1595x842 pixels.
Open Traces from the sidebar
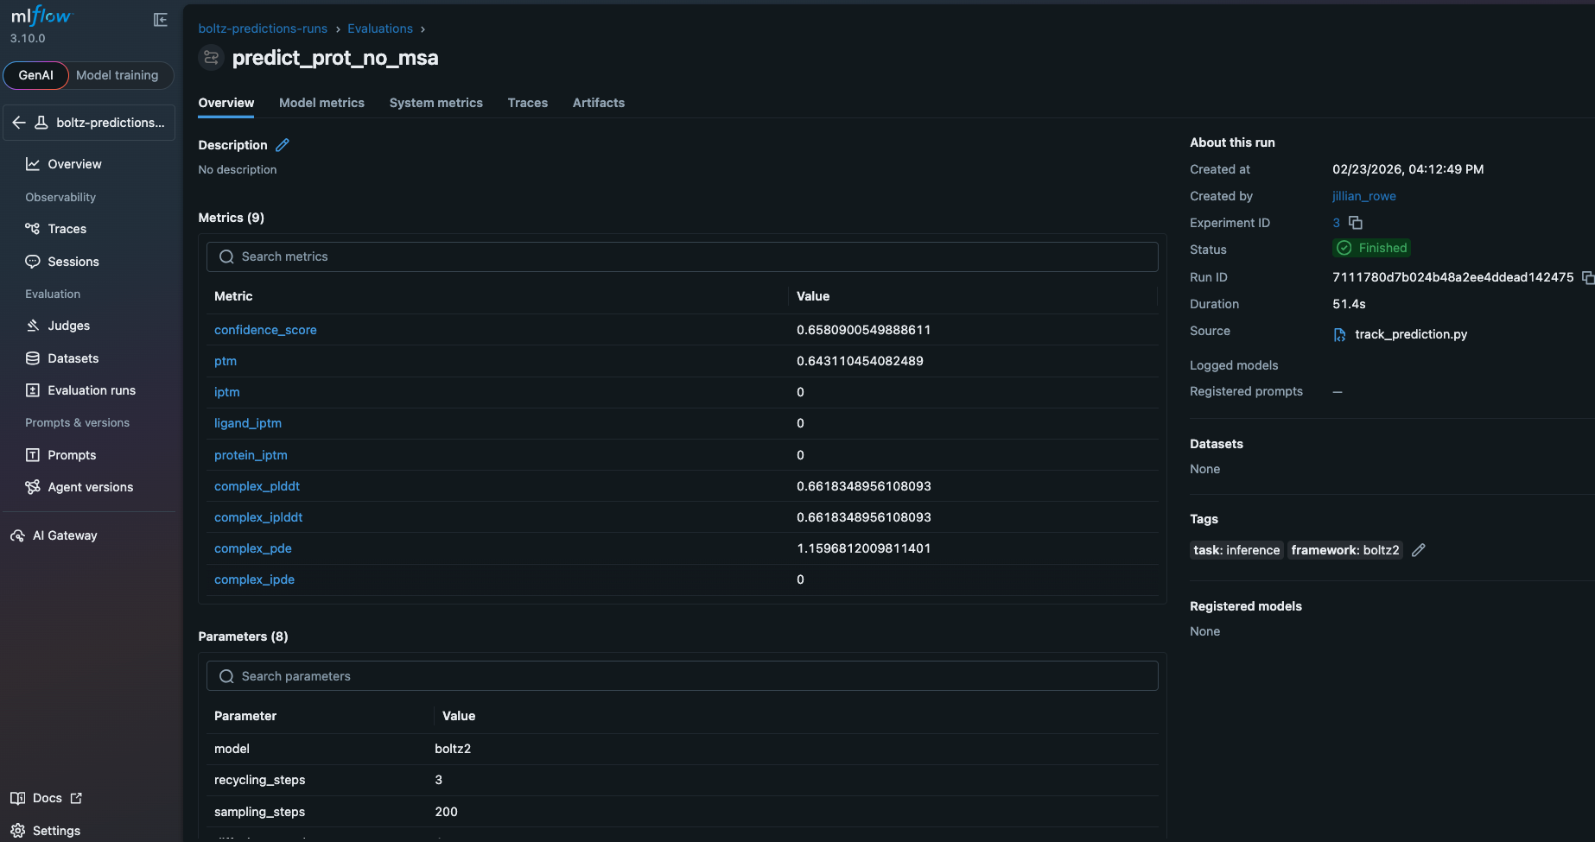(x=66, y=228)
